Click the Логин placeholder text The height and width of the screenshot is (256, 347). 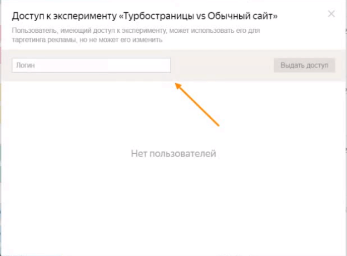(26, 66)
